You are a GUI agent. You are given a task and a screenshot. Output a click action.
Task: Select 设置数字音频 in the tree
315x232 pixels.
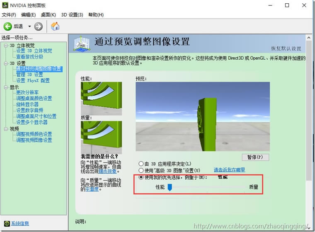click(29, 110)
